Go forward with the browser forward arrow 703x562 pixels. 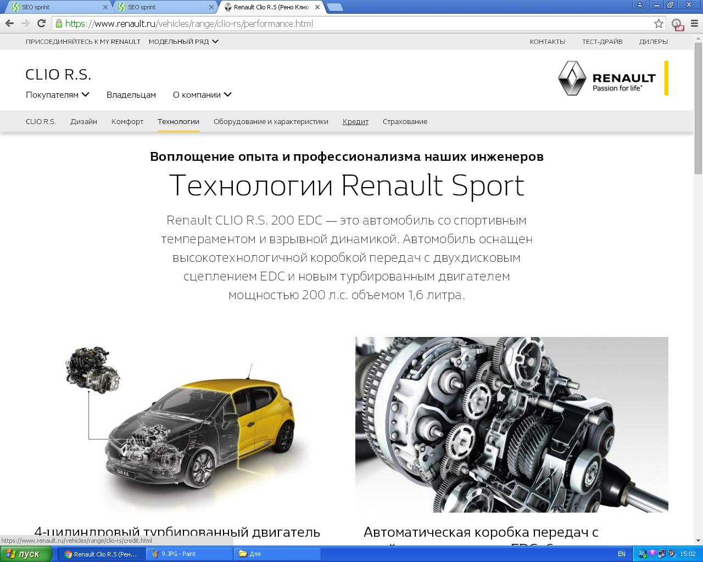(x=25, y=23)
